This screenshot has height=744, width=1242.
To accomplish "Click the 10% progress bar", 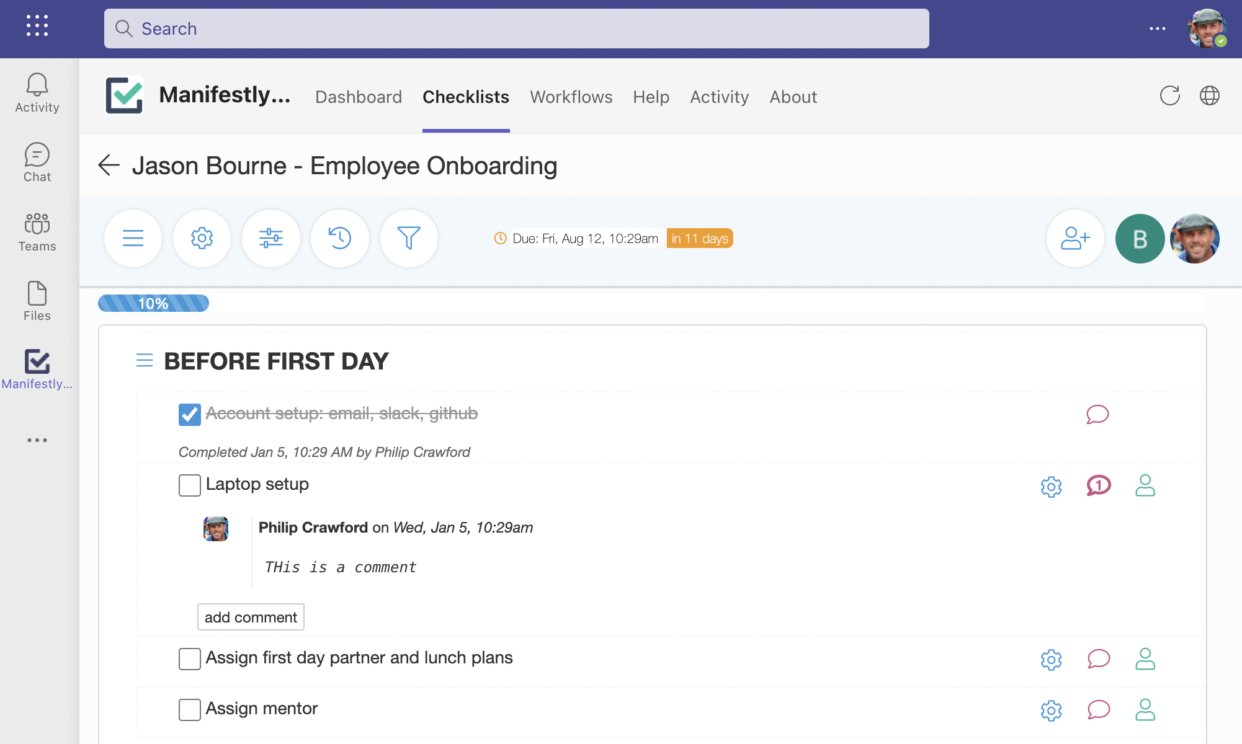I will tap(153, 303).
